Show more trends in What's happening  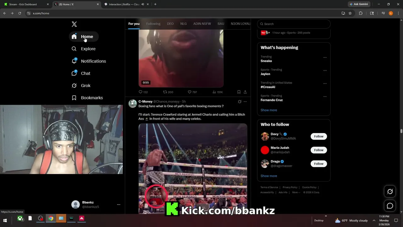[x=269, y=110]
